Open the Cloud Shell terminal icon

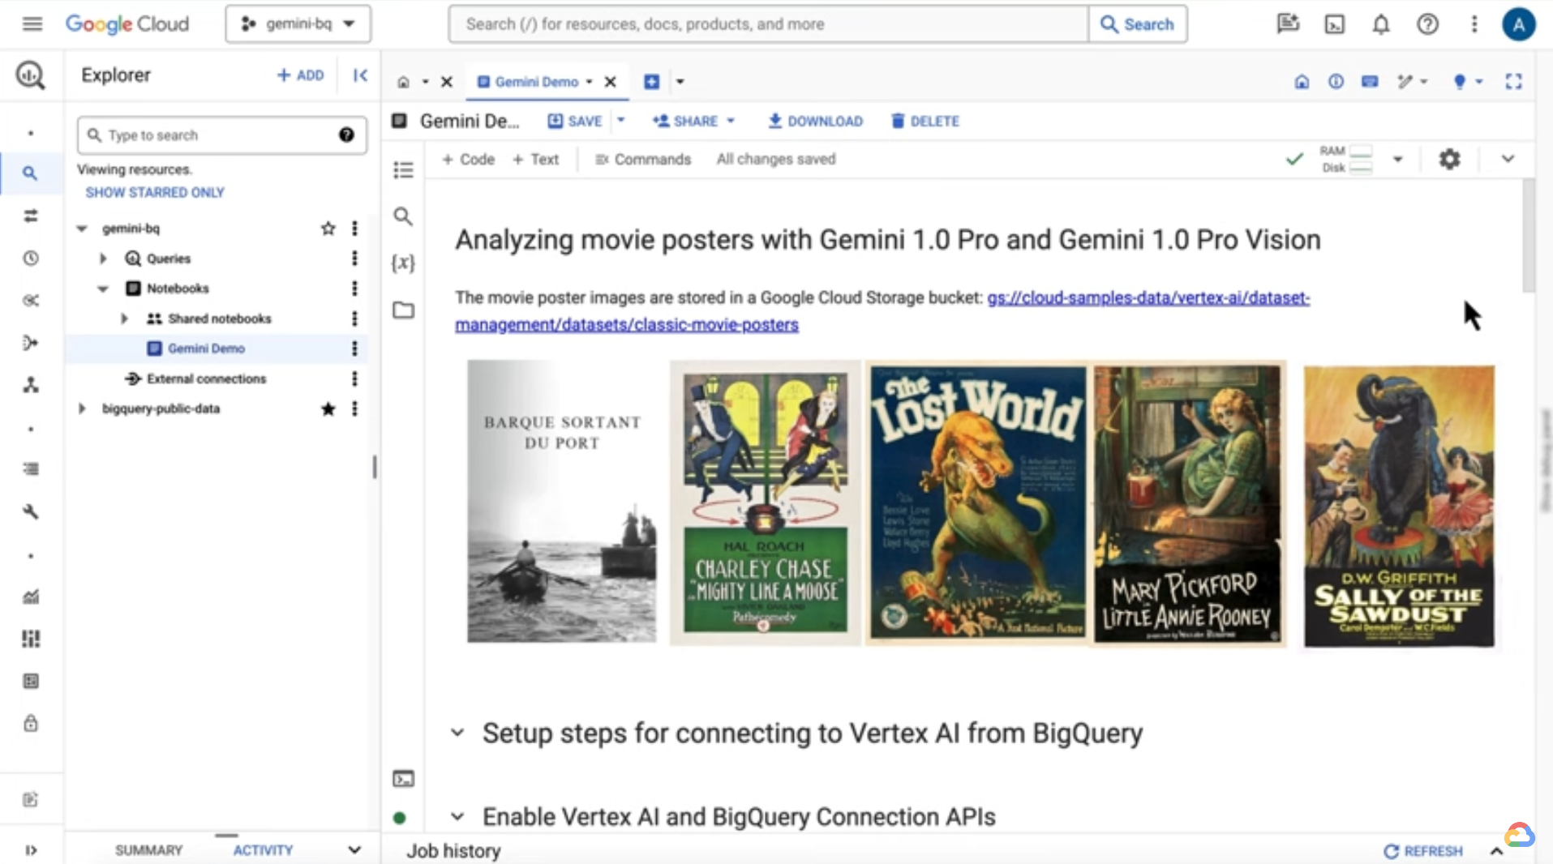pos(1335,24)
